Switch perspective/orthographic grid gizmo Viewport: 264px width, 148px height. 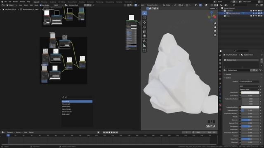215,35
